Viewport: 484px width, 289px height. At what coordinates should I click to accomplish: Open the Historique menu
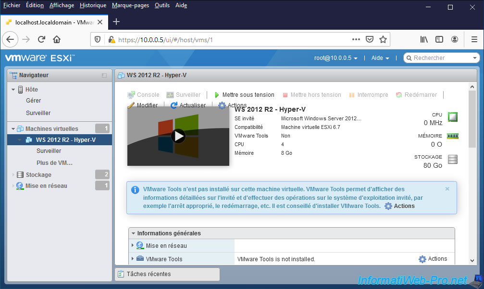pyautogui.click(x=93, y=5)
